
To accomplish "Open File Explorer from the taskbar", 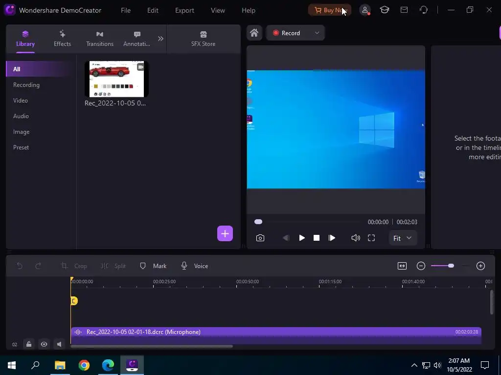I will [60, 365].
